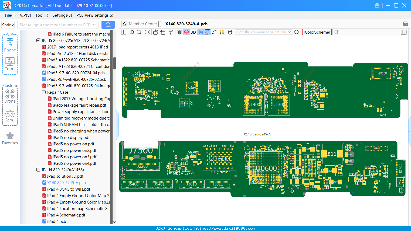Switch to the Member Center tab

pyautogui.click(x=140, y=24)
